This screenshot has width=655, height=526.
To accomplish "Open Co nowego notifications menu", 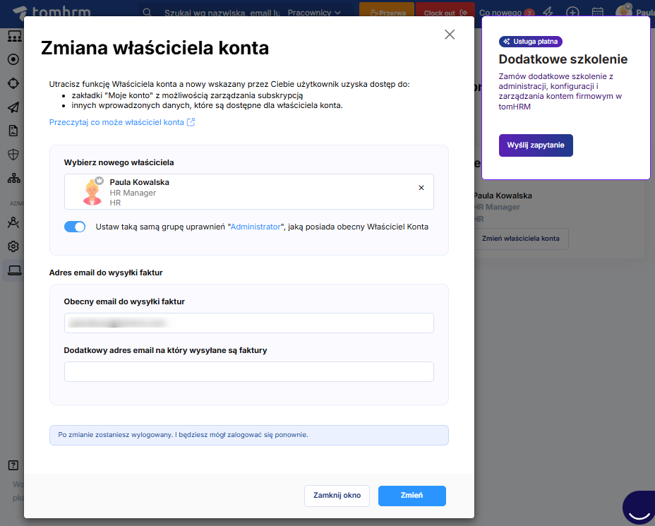I will pyautogui.click(x=505, y=13).
